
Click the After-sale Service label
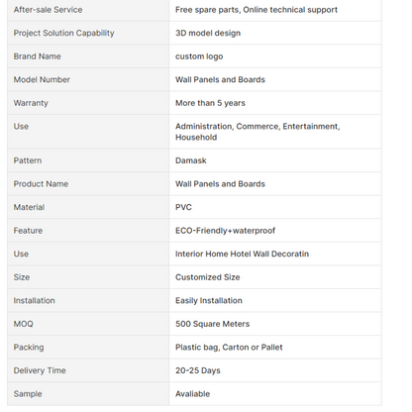click(x=48, y=10)
